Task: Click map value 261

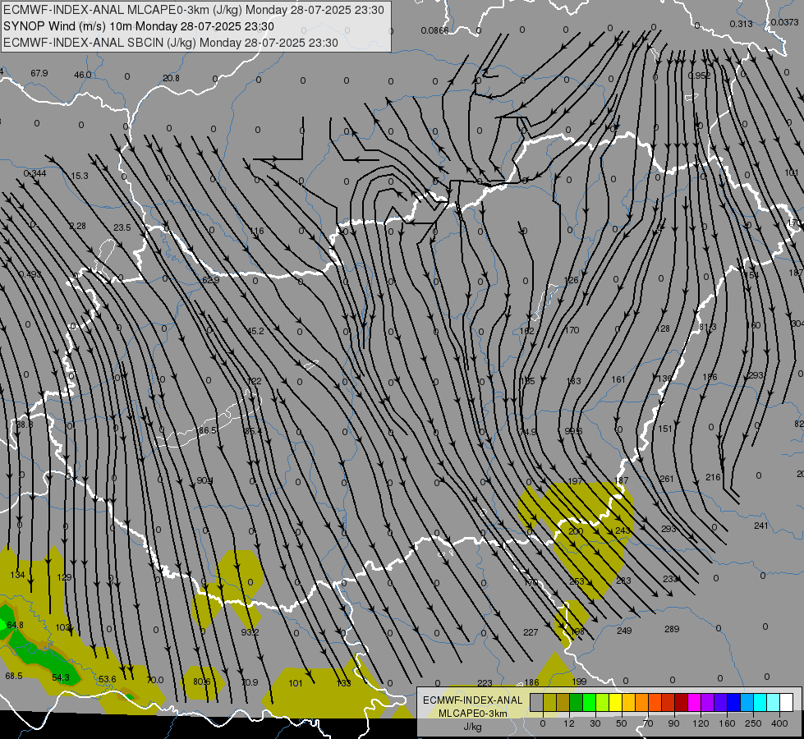Action: pos(667,479)
